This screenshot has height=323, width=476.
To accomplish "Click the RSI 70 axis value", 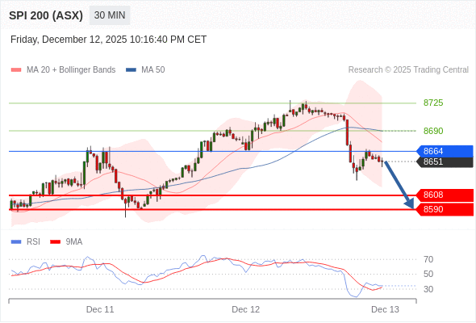I will tap(428, 259).
